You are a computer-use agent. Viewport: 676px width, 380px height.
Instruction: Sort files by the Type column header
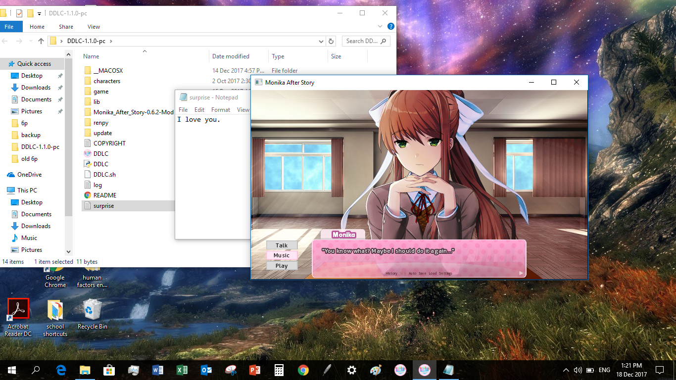278,56
